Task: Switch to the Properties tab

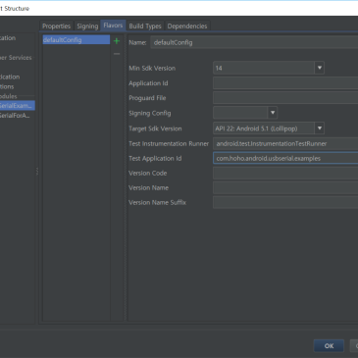Action: pyautogui.click(x=56, y=26)
